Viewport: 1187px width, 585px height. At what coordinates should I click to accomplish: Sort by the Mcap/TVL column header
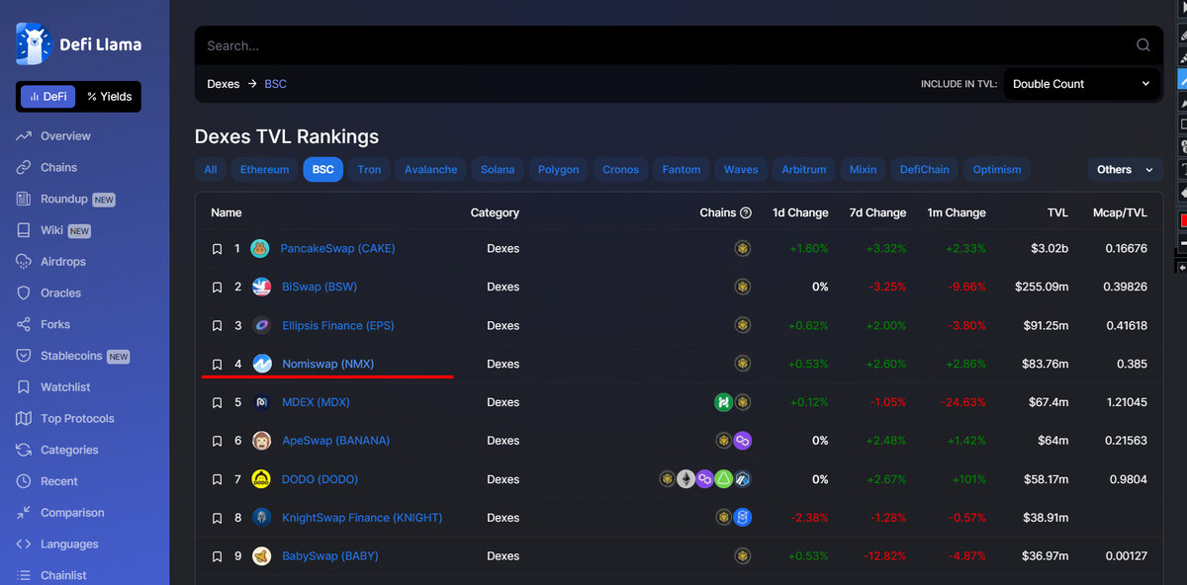(1120, 212)
